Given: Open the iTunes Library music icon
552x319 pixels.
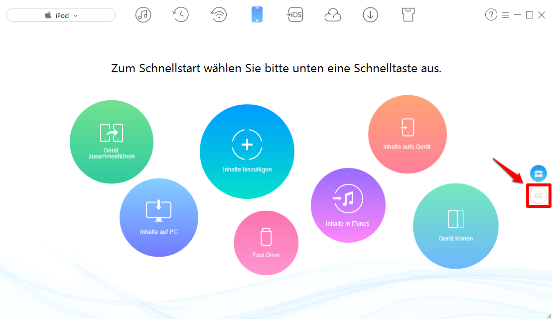Looking at the screenshot, I should pos(143,15).
